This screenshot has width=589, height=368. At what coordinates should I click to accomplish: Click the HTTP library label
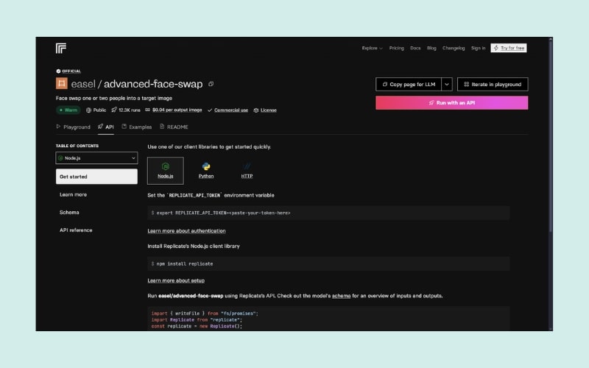tap(247, 176)
